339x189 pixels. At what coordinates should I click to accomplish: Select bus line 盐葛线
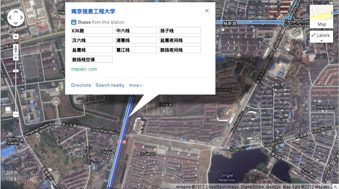(x=92, y=50)
